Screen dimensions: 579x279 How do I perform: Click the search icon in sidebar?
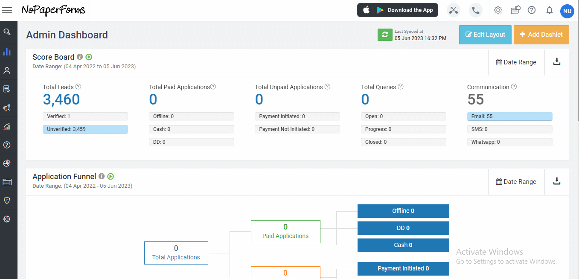[7, 32]
